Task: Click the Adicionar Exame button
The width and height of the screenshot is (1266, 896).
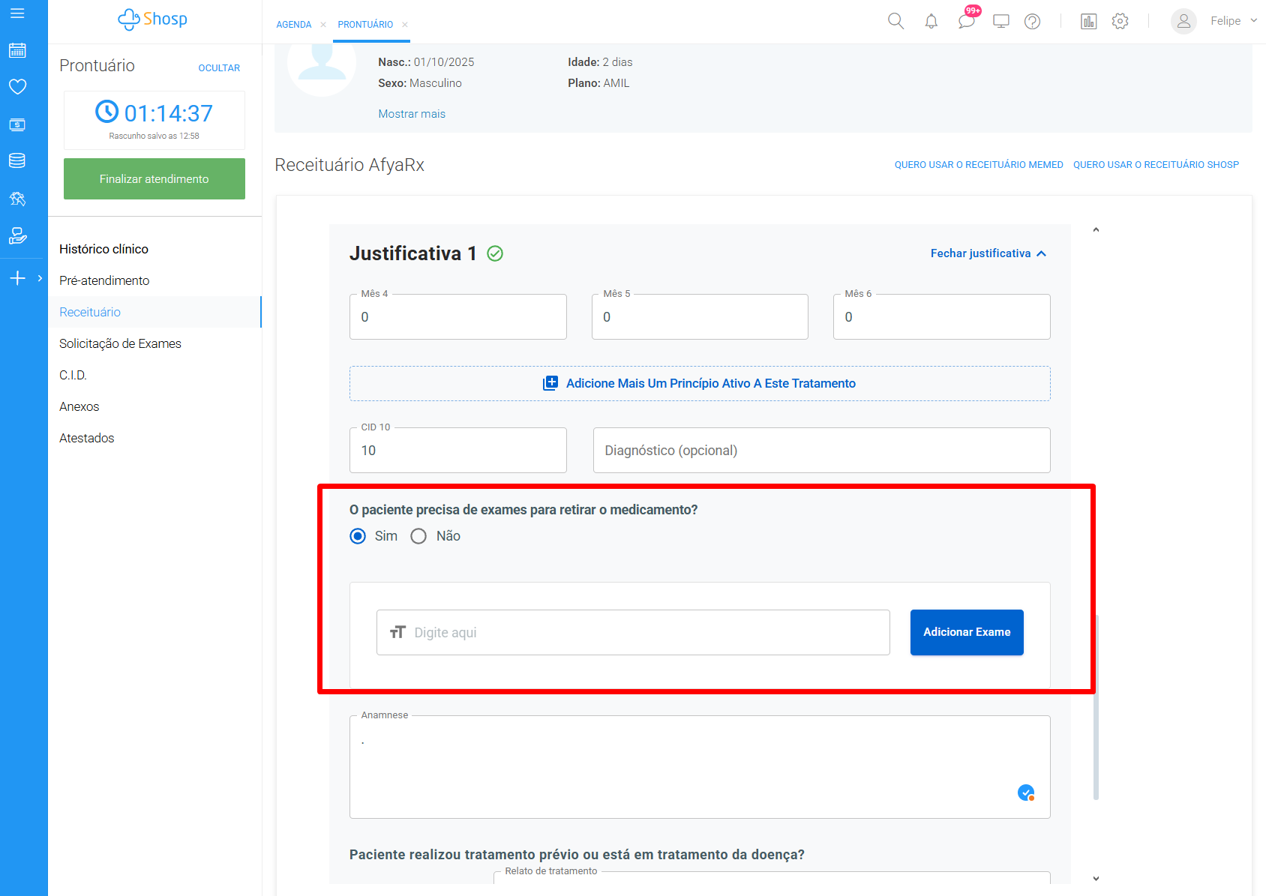Action: (x=966, y=632)
